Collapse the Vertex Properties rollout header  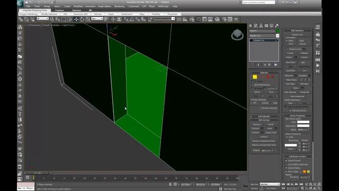(x=298, y=116)
